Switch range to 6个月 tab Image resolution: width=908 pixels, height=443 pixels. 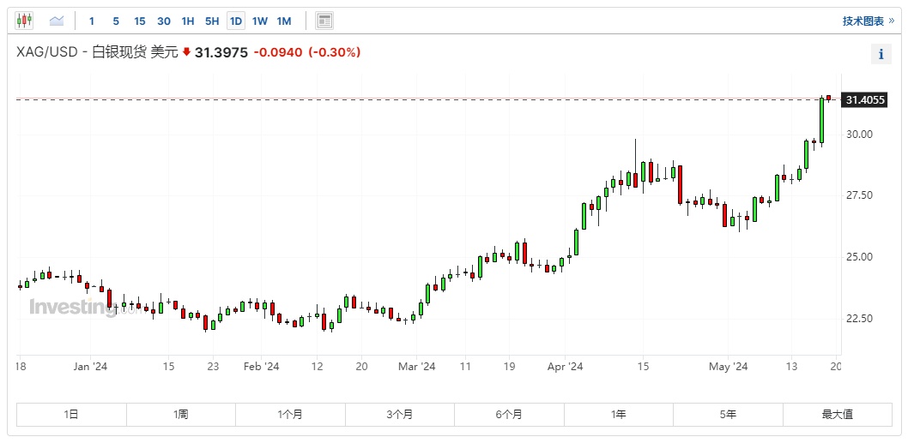coord(509,415)
